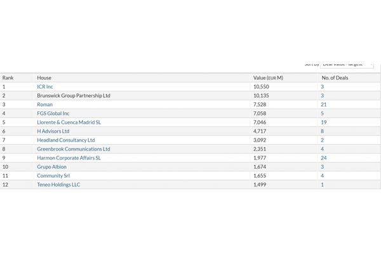The image size is (381, 254).
Task: Click the Roman house link
Action: [44, 104]
